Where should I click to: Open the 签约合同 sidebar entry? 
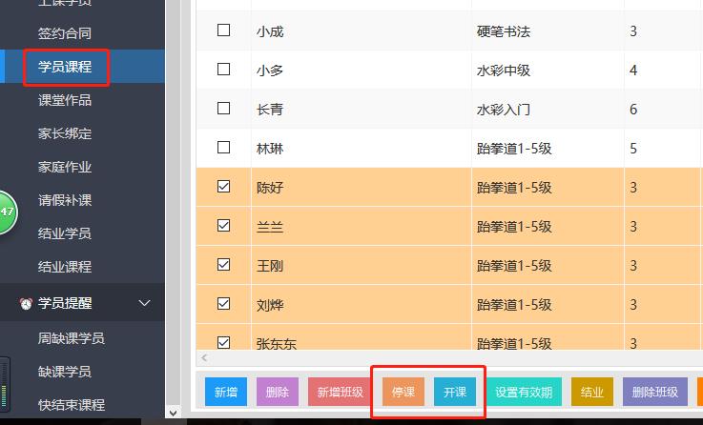point(65,33)
